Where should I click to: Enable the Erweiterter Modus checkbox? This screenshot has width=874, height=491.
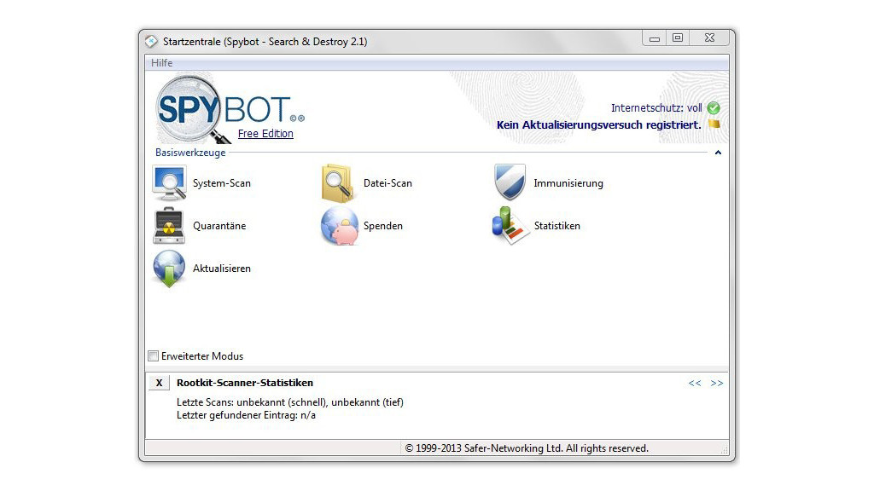tap(154, 355)
